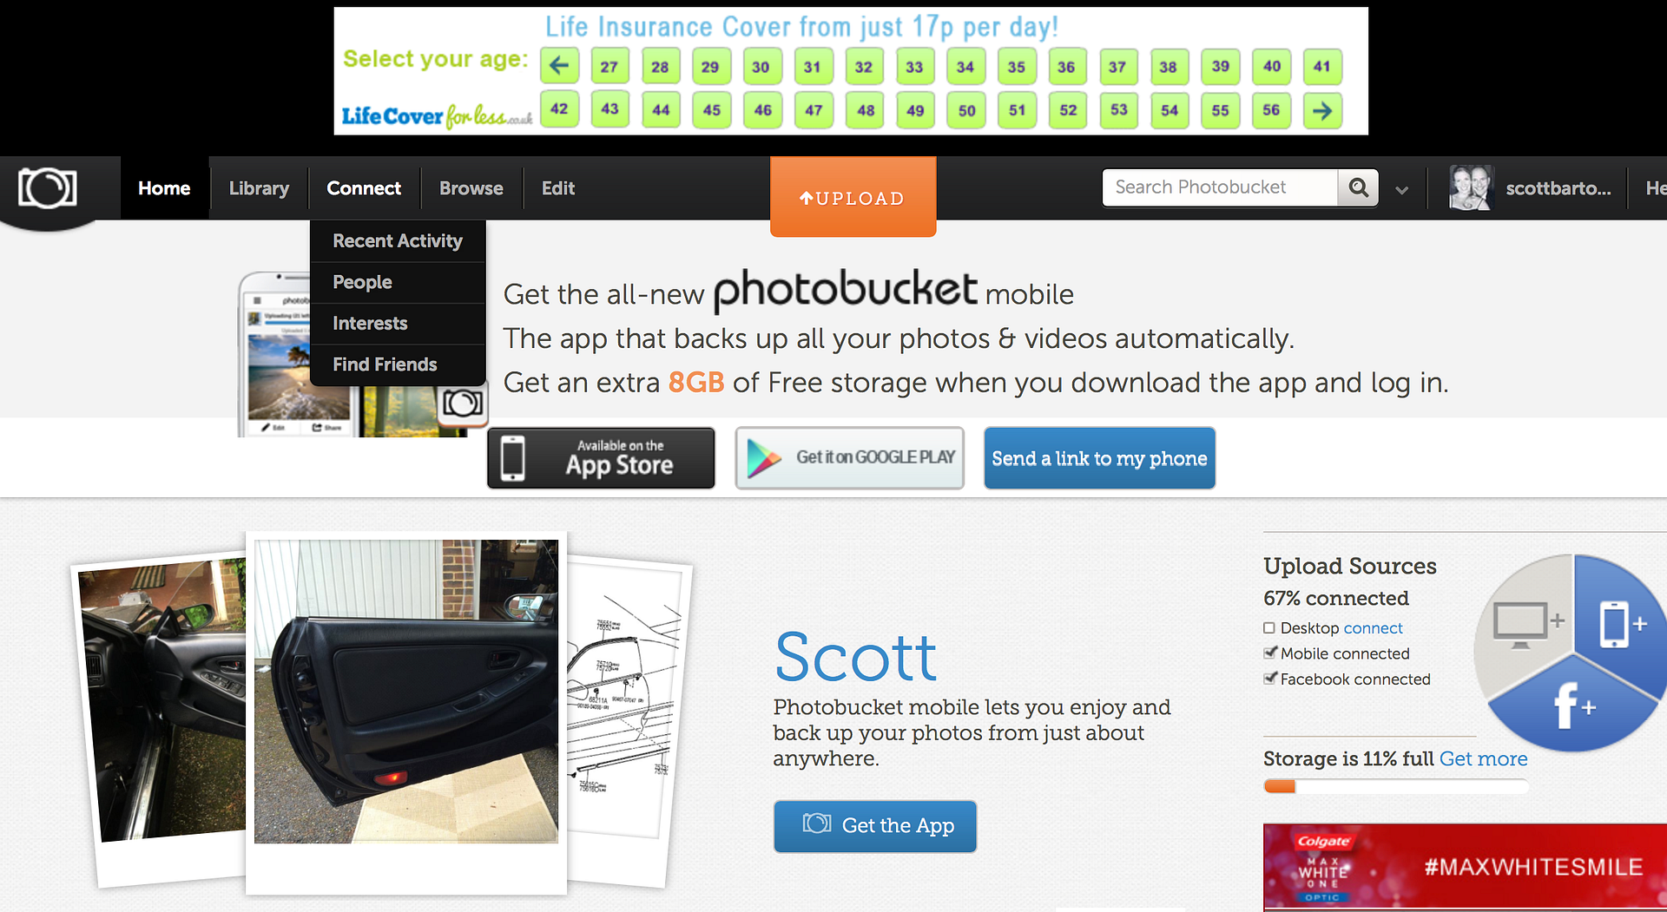Select Recent Activity from Connect menu

pos(398,241)
